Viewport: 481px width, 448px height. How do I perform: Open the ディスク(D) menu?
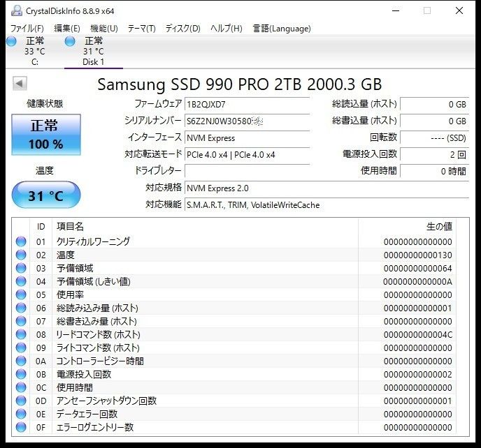pos(183,29)
